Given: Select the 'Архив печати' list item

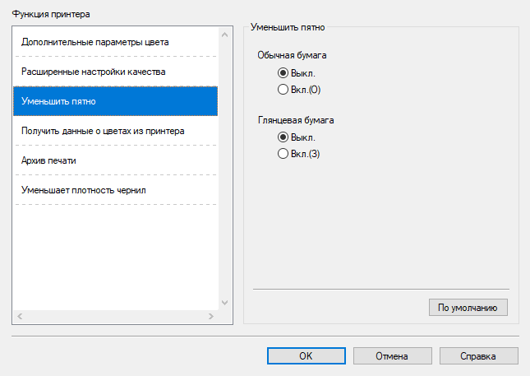Looking at the screenshot, I should 49,160.
